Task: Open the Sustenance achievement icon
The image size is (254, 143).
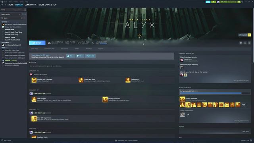Action: click(x=128, y=80)
